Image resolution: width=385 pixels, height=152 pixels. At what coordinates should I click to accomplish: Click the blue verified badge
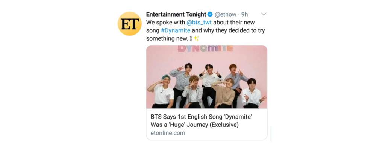tap(210, 15)
